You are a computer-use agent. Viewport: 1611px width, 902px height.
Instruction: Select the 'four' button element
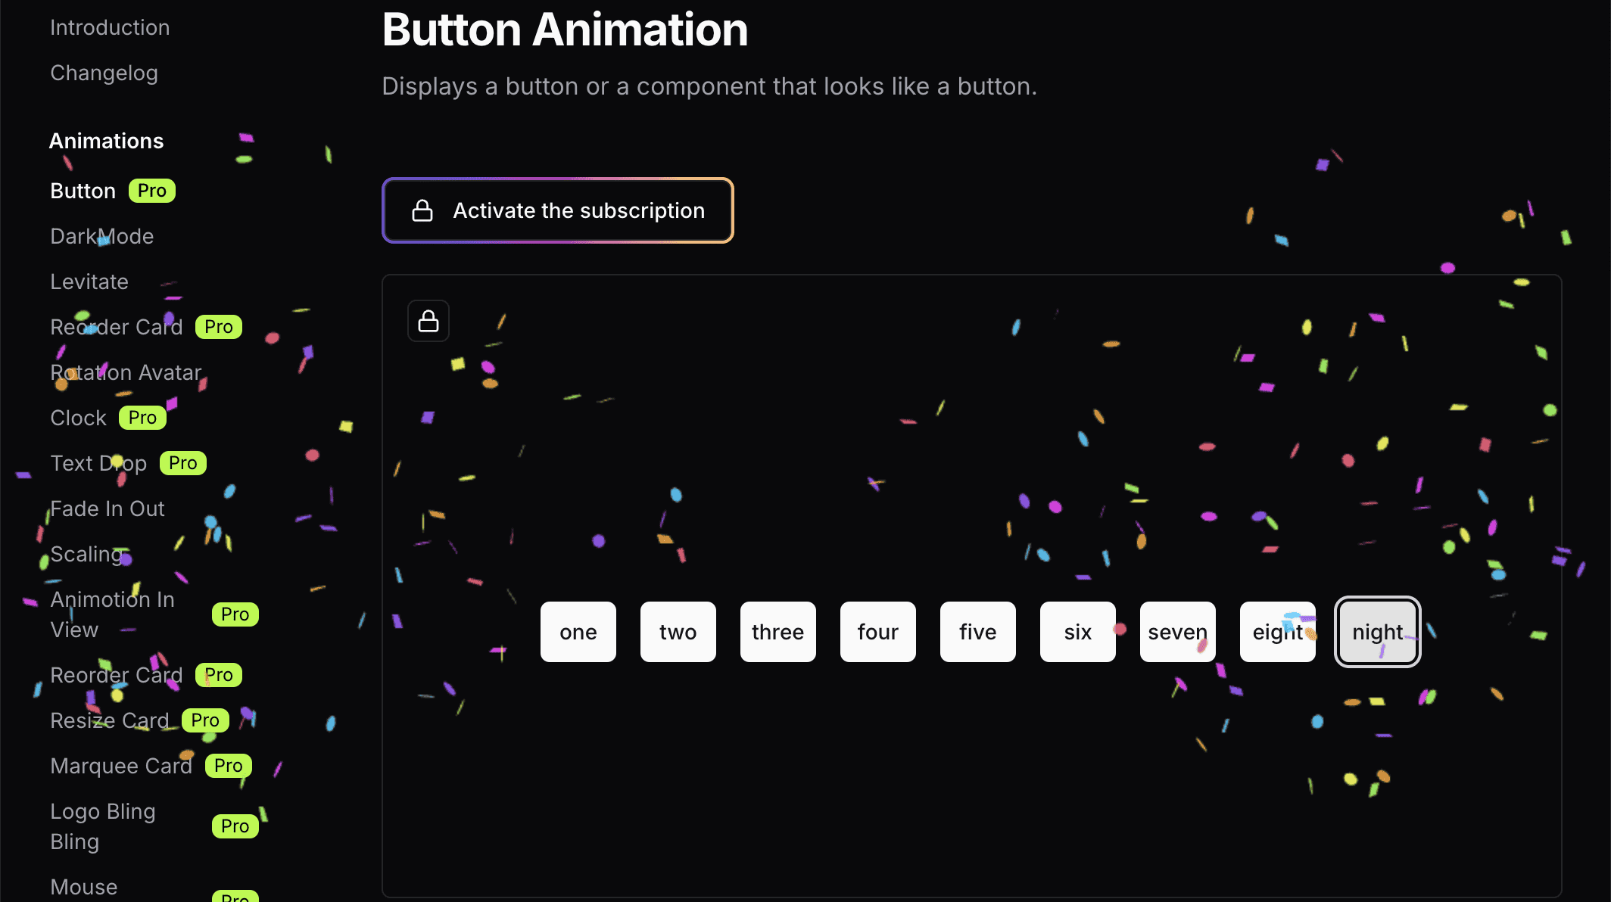877,631
